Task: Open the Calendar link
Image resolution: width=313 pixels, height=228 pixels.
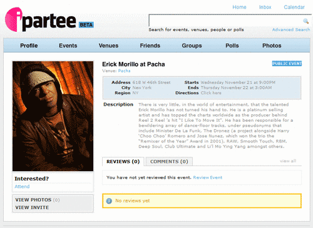Action: [294, 7]
